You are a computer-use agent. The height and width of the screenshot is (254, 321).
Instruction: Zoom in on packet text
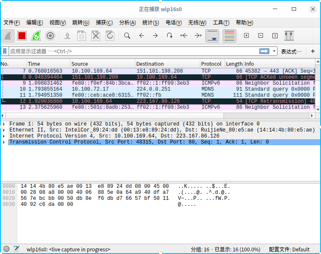tap(247, 36)
